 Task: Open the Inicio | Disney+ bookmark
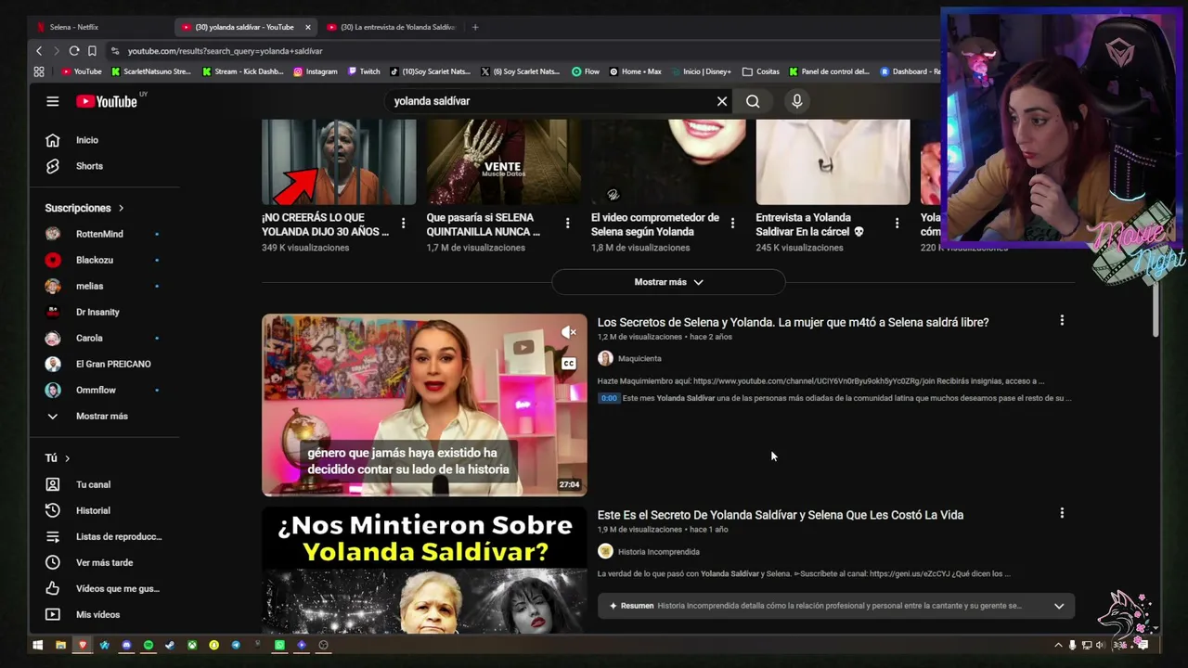tap(700, 71)
